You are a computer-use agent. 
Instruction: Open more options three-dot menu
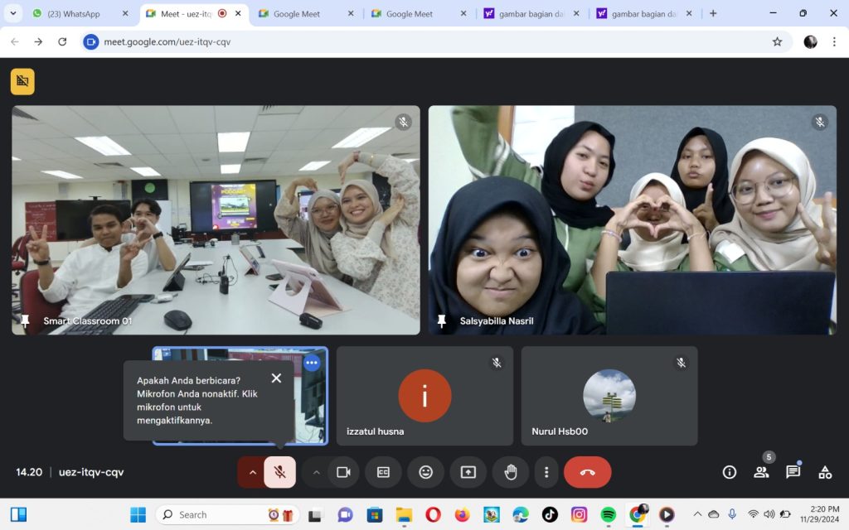[546, 472]
